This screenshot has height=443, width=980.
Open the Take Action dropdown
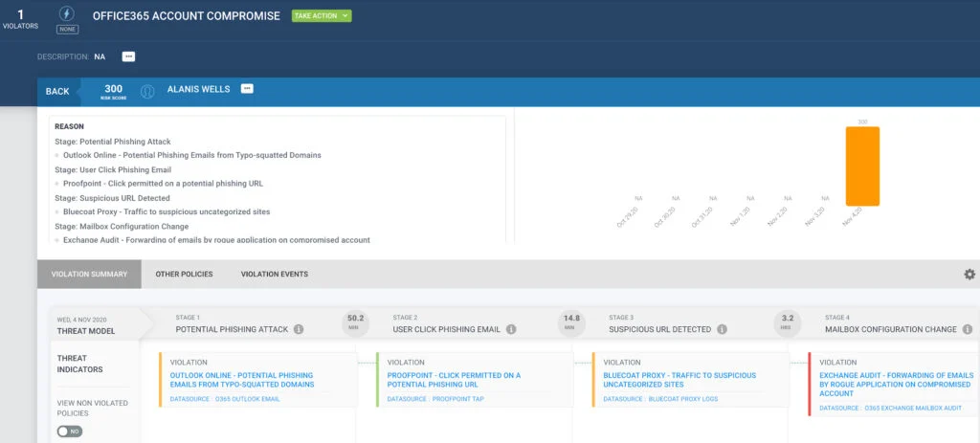(322, 16)
